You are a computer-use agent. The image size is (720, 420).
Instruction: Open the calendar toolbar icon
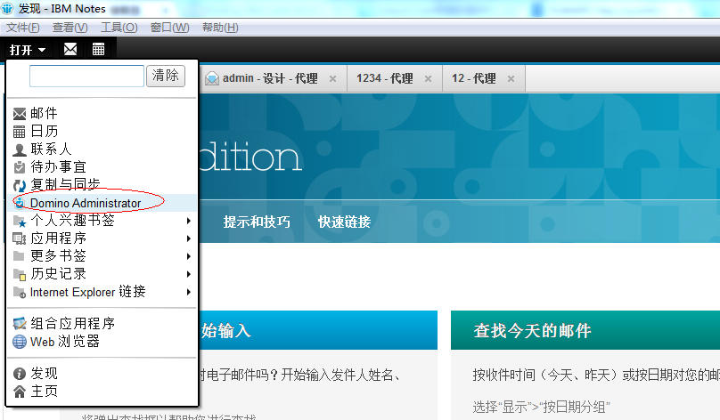pos(98,49)
